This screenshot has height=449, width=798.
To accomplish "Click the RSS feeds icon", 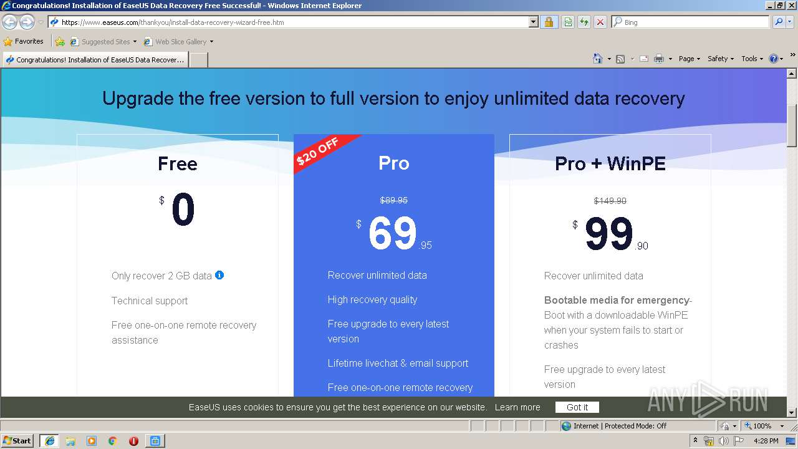I will tap(620, 59).
